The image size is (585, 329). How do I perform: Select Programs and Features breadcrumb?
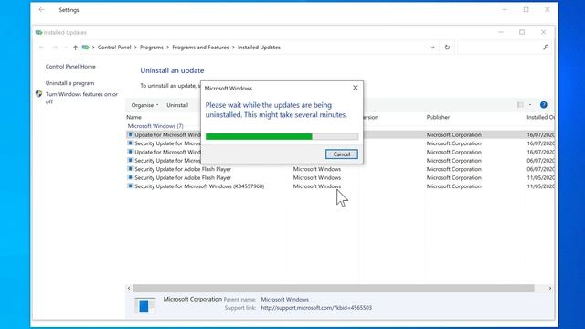coord(200,48)
